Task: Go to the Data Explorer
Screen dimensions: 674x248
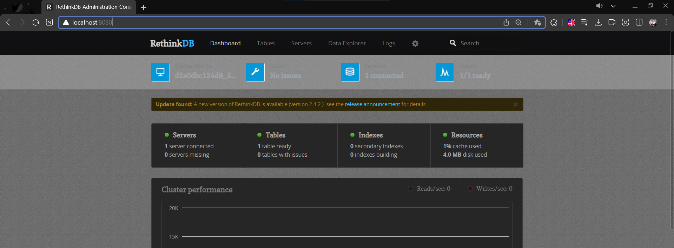Action: click(x=347, y=43)
